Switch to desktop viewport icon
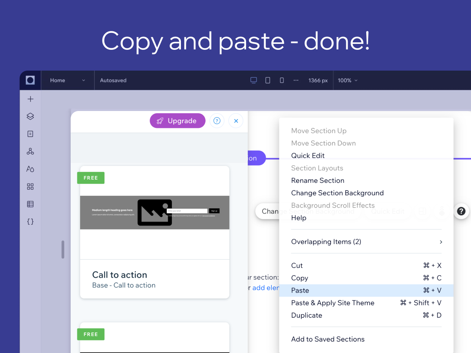Viewport: 471px width, 353px height. point(254,80)
